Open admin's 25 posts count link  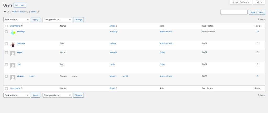click(x=258, y=32)
